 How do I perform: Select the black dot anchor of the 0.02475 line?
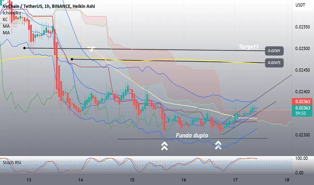pos(72,59)
